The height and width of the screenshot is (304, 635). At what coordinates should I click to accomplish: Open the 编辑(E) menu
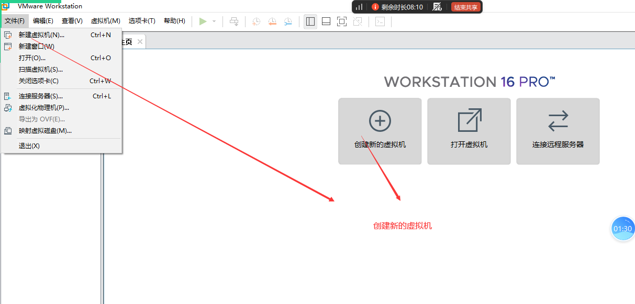[43, 21]
